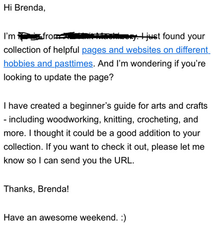The image size is (213, 225).
Task: Open the 'pages and websites on different' link
Action: [145, 50]
